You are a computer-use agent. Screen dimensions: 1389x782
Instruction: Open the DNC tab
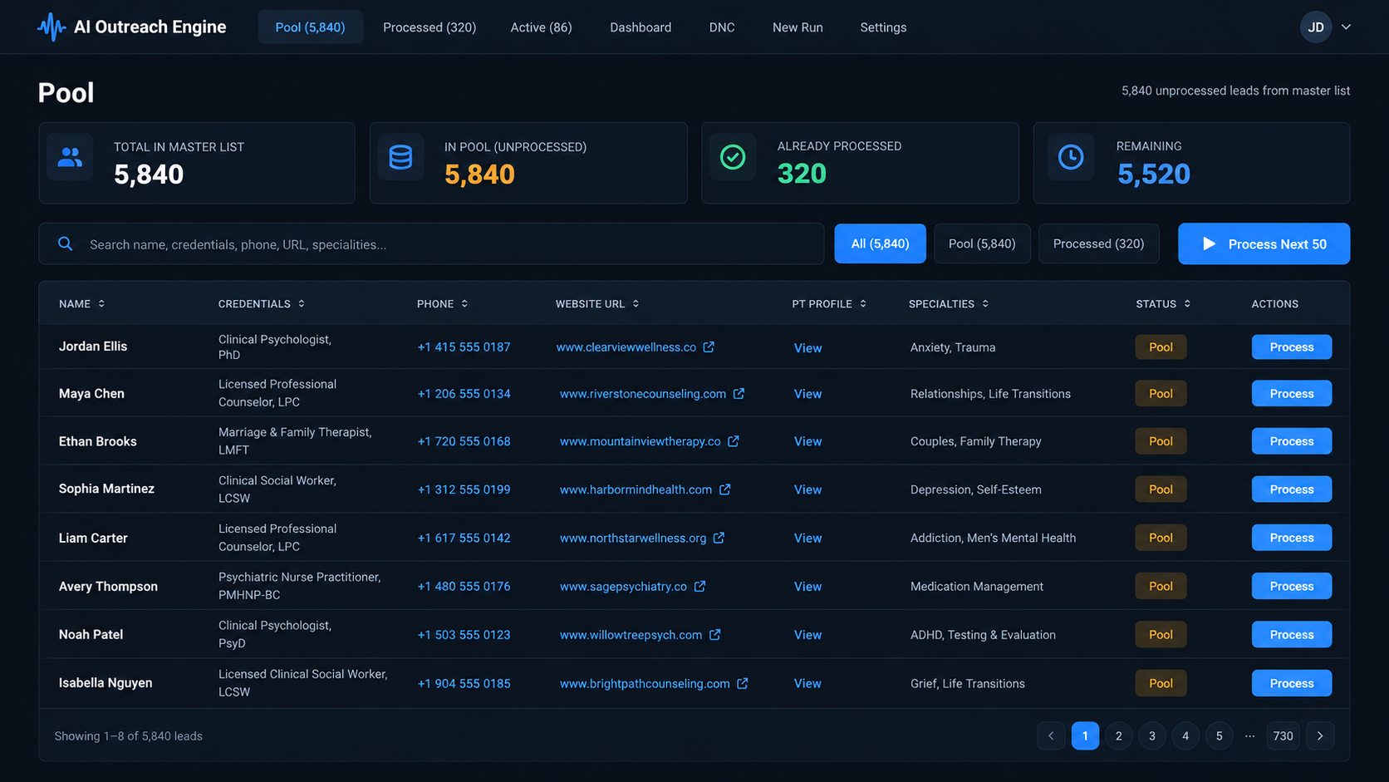point(722,27)
